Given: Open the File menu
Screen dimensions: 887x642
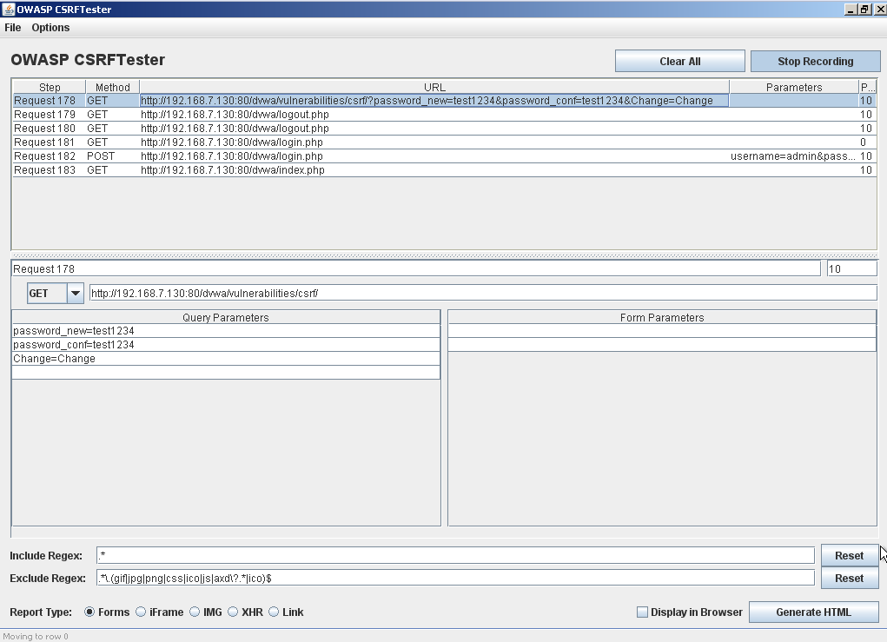Looking at the screenshot, I should tap(12, 28).
